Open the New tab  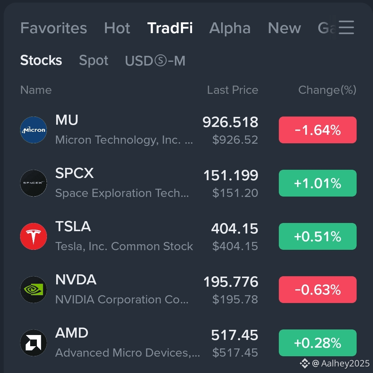coord(284,28)
